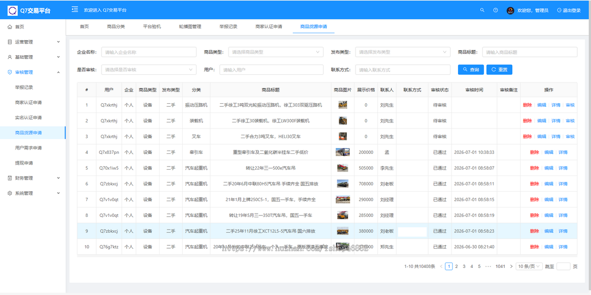This screenshot has width=591, height=295.
Task: Click next page arrow
Action: tap(511, 266)
